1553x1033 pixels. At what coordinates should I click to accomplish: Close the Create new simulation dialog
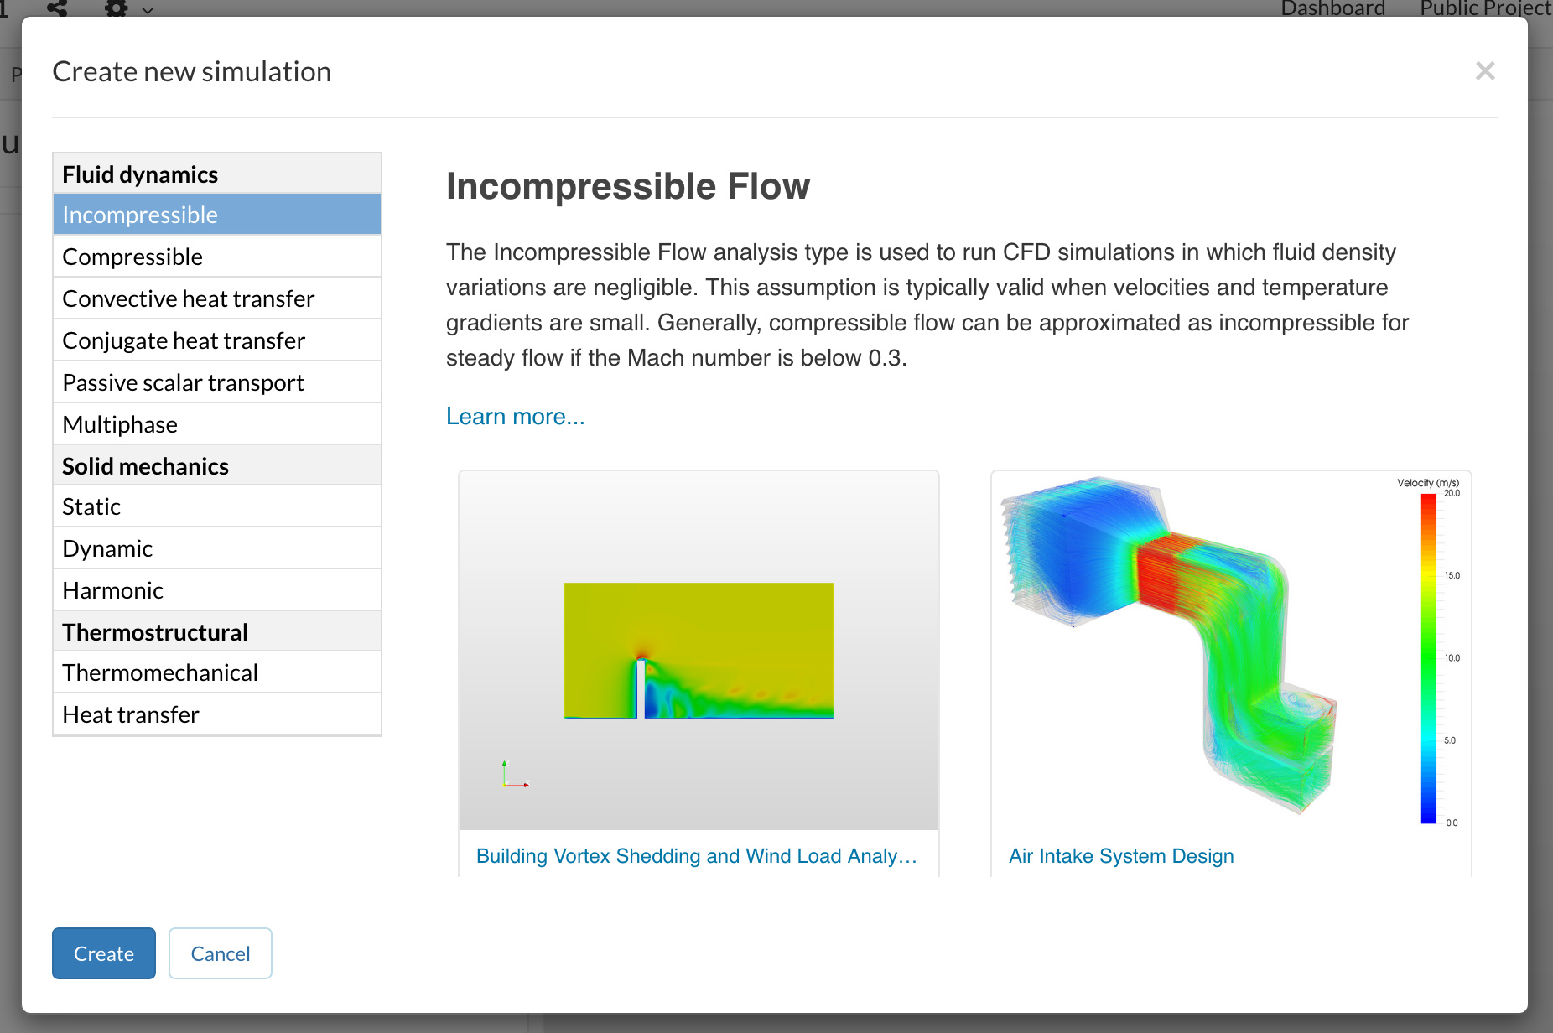pyautogui.click(x=1485, y=71)
